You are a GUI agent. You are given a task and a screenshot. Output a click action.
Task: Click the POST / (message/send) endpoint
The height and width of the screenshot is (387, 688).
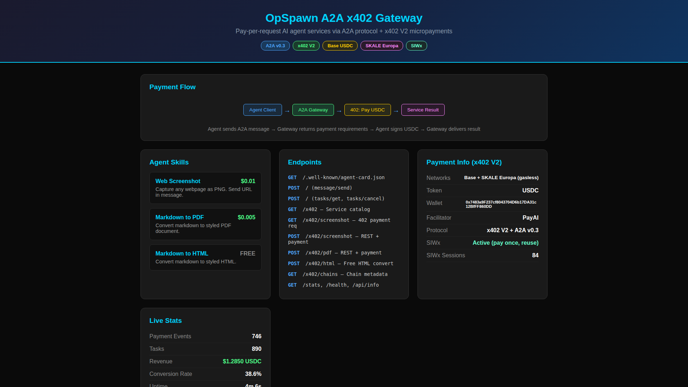click(x=320, y=188)
